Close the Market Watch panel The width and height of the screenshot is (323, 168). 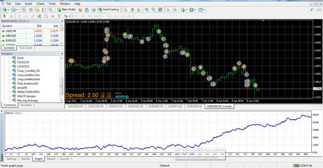pyautogui.click(x=62, y=21)
